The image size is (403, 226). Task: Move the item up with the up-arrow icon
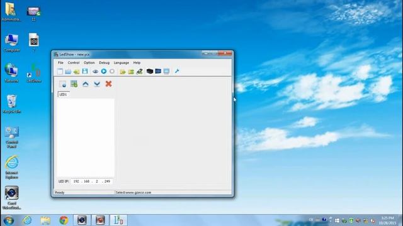pos(86,83)
